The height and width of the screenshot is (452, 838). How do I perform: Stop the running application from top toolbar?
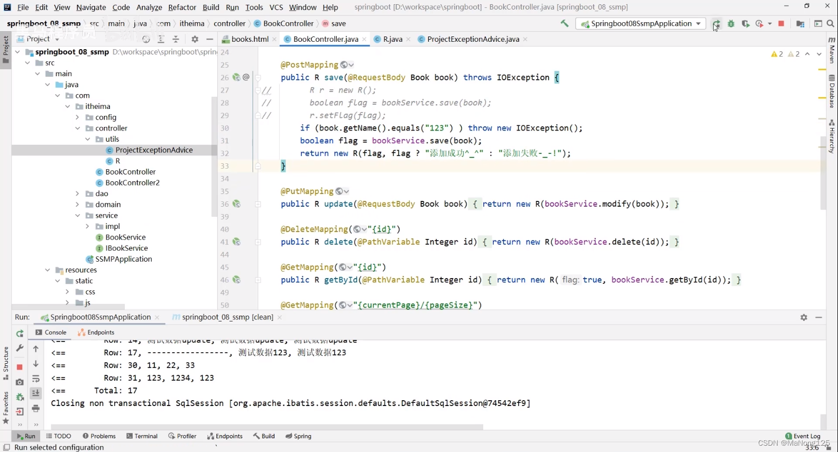pyautogui.click(x=781, y=23)
